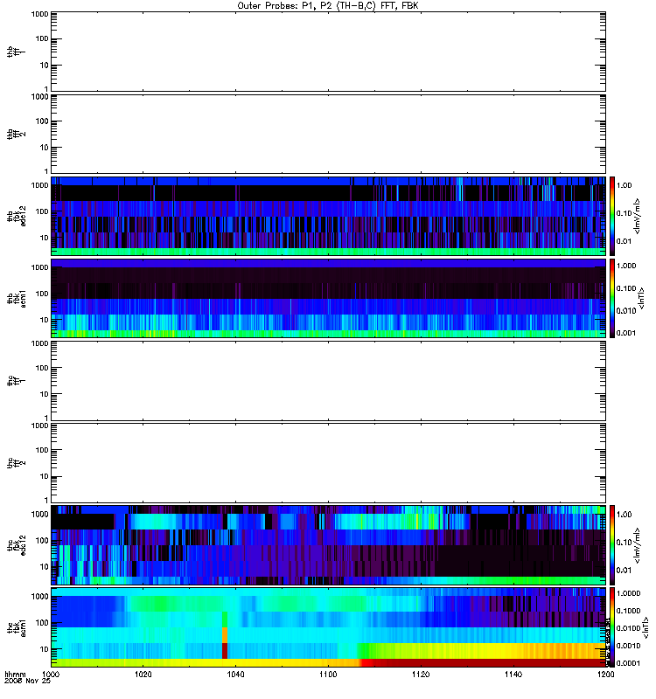The height and width of the screenshot is (699, 656).
Task: Click the thc fbk edc12 color bar
Action: [612, 544]
